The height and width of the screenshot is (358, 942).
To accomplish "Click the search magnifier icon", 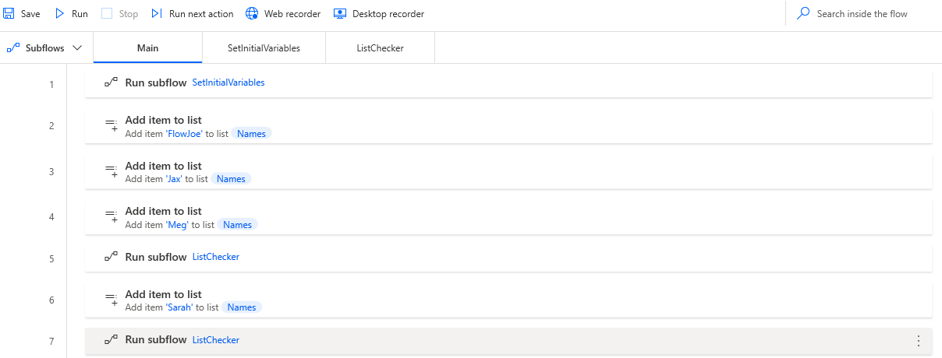I will coord(803,14).
